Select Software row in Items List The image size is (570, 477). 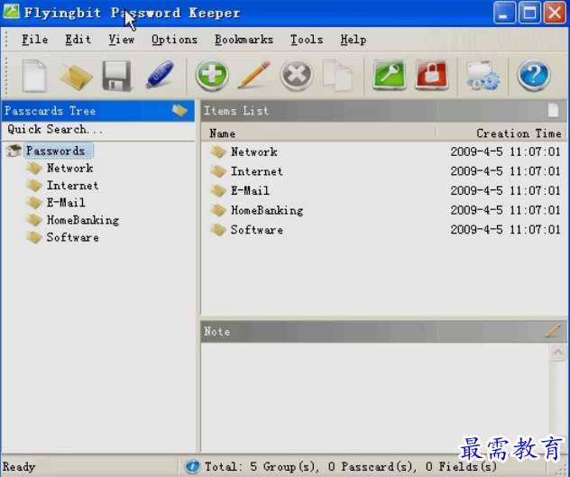click(383, 230)
